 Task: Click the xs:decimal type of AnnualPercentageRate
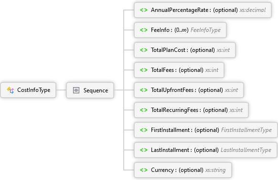point(253,10)
